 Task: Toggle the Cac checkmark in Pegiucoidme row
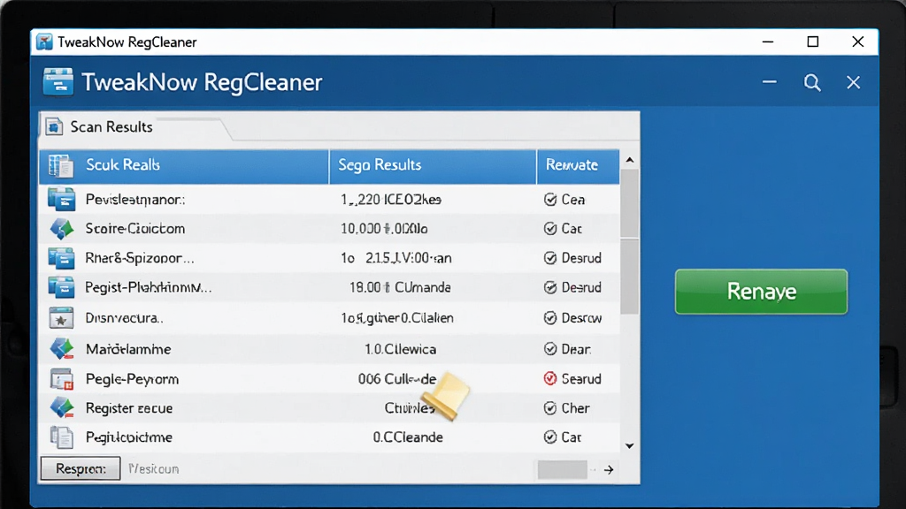[x=550, y=437]
